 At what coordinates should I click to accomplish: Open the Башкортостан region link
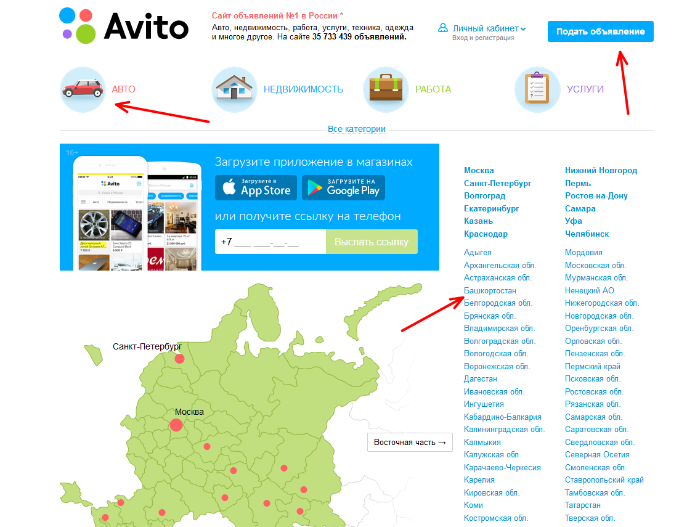(x=490, y=290)
